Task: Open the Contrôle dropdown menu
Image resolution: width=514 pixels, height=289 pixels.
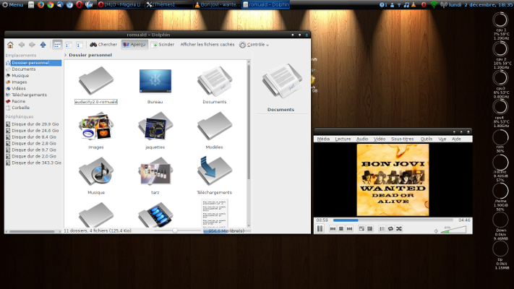Action: click(254, 45)
